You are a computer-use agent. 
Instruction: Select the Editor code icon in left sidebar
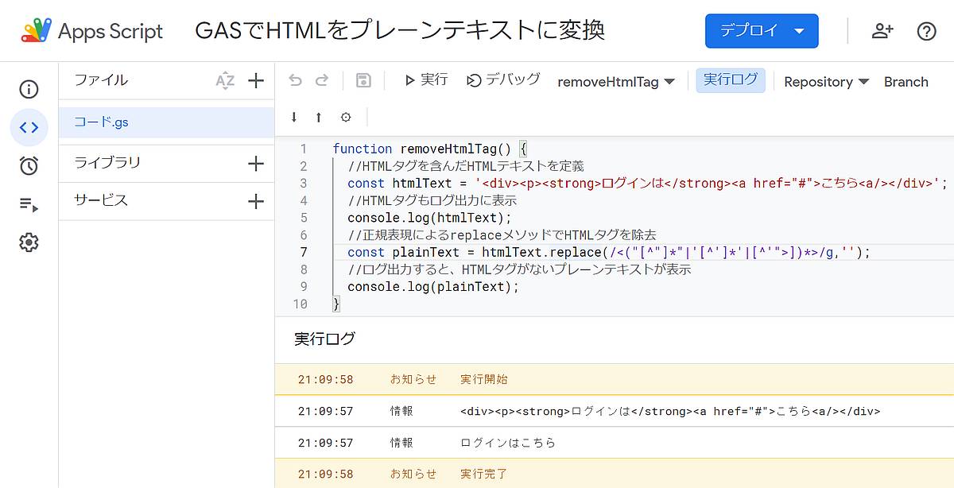click(29, 127)
